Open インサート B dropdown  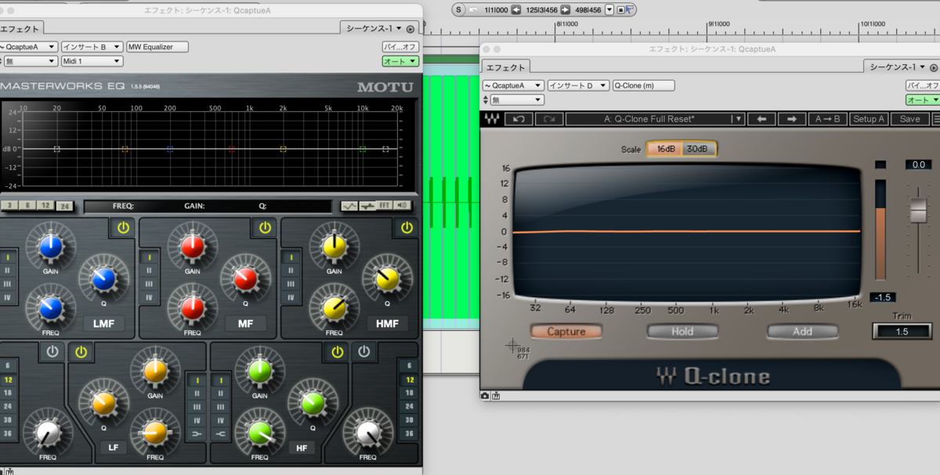click(x=93, y=47)
